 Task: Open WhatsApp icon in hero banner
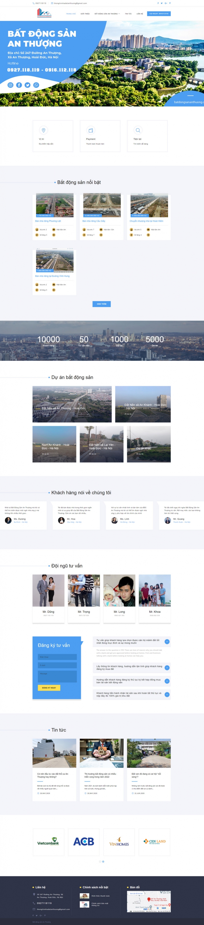[36, 85]
